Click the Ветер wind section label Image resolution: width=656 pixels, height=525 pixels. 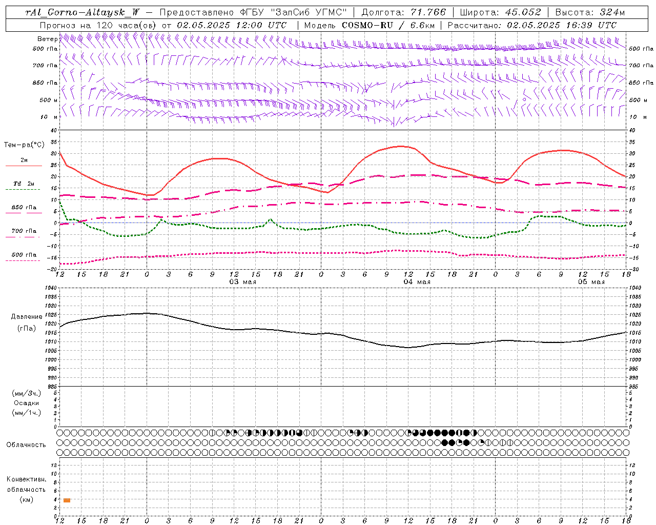pos(47,39)
